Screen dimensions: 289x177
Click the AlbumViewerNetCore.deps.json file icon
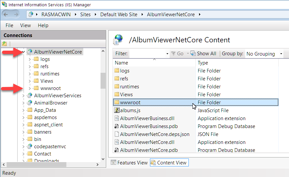116,134
